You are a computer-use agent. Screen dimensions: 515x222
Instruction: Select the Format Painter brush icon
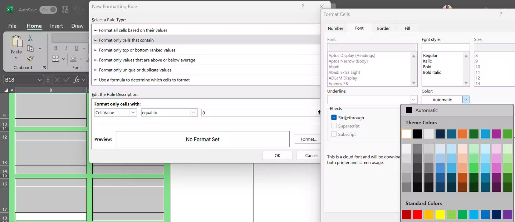tap(30, 59)
